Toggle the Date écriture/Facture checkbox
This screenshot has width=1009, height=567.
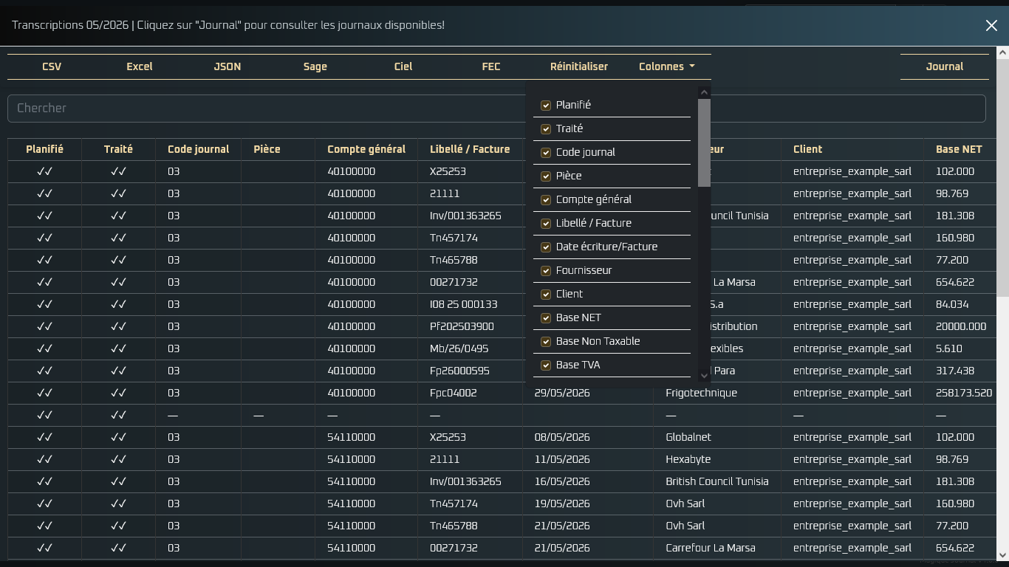click(546, 247)
